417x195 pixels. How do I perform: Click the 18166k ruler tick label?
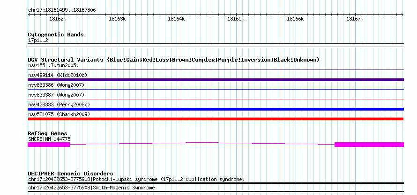[295, 19]
